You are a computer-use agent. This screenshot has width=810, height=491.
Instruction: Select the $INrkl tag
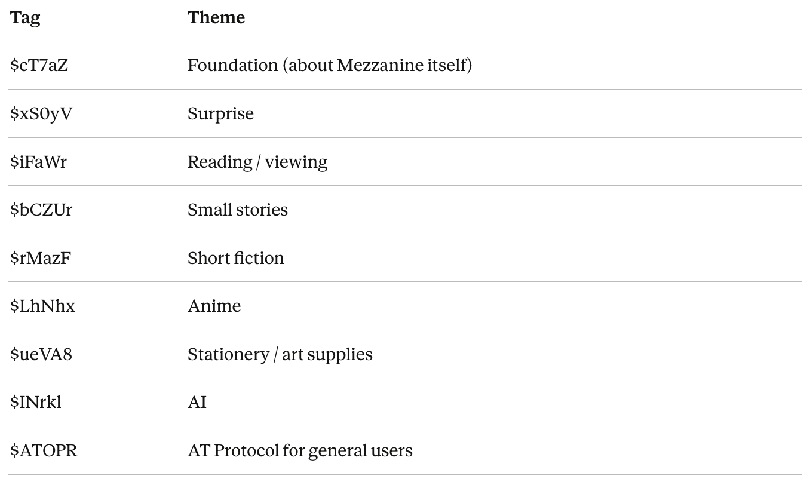click(35, 402)
